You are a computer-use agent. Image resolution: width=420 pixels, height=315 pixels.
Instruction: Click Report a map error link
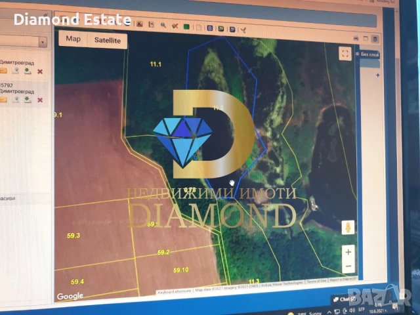(x=343, y=280)
